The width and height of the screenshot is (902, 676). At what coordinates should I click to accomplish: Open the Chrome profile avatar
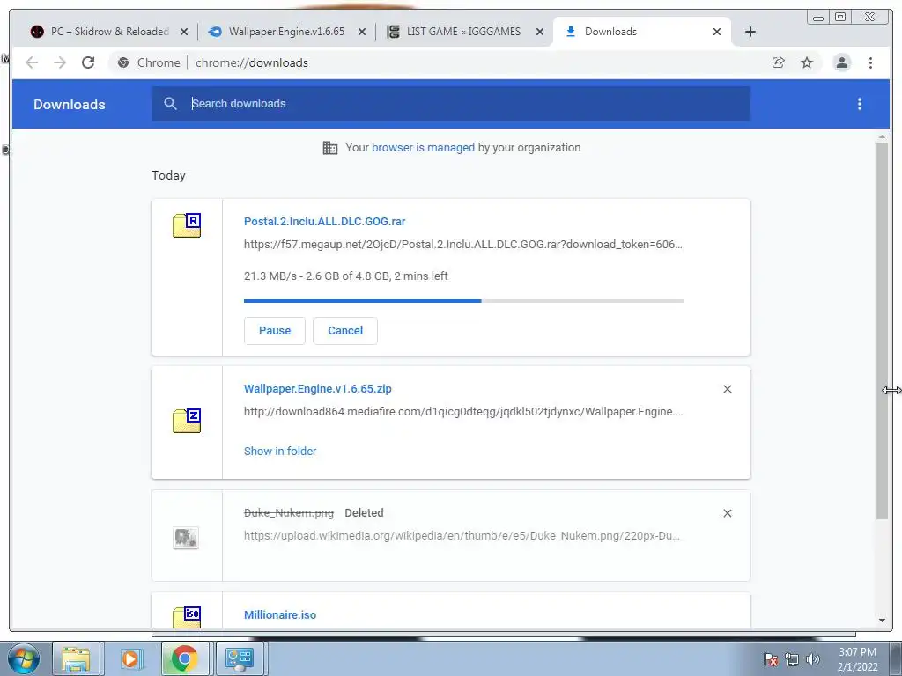point(841,62)
